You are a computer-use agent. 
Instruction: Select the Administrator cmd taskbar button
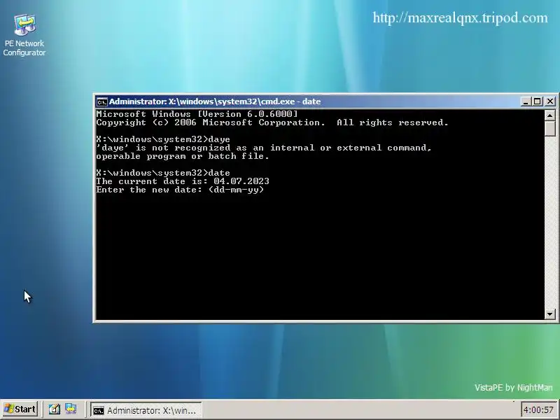[x=146, y=410]
